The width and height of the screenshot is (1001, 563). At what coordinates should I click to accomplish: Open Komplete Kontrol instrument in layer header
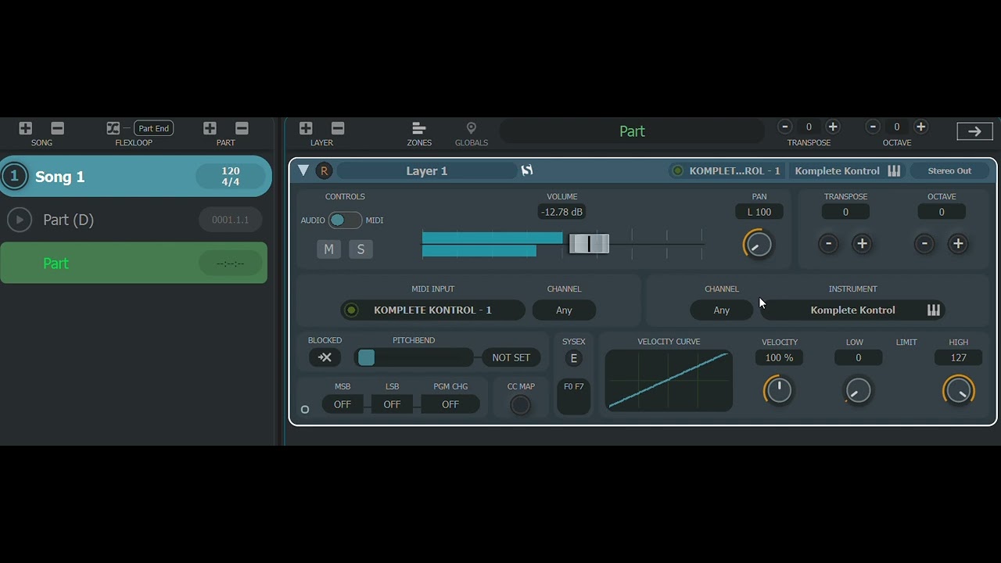[848, 170]
